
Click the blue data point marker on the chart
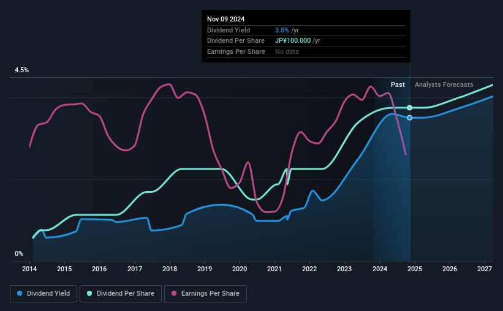[410, 118]
